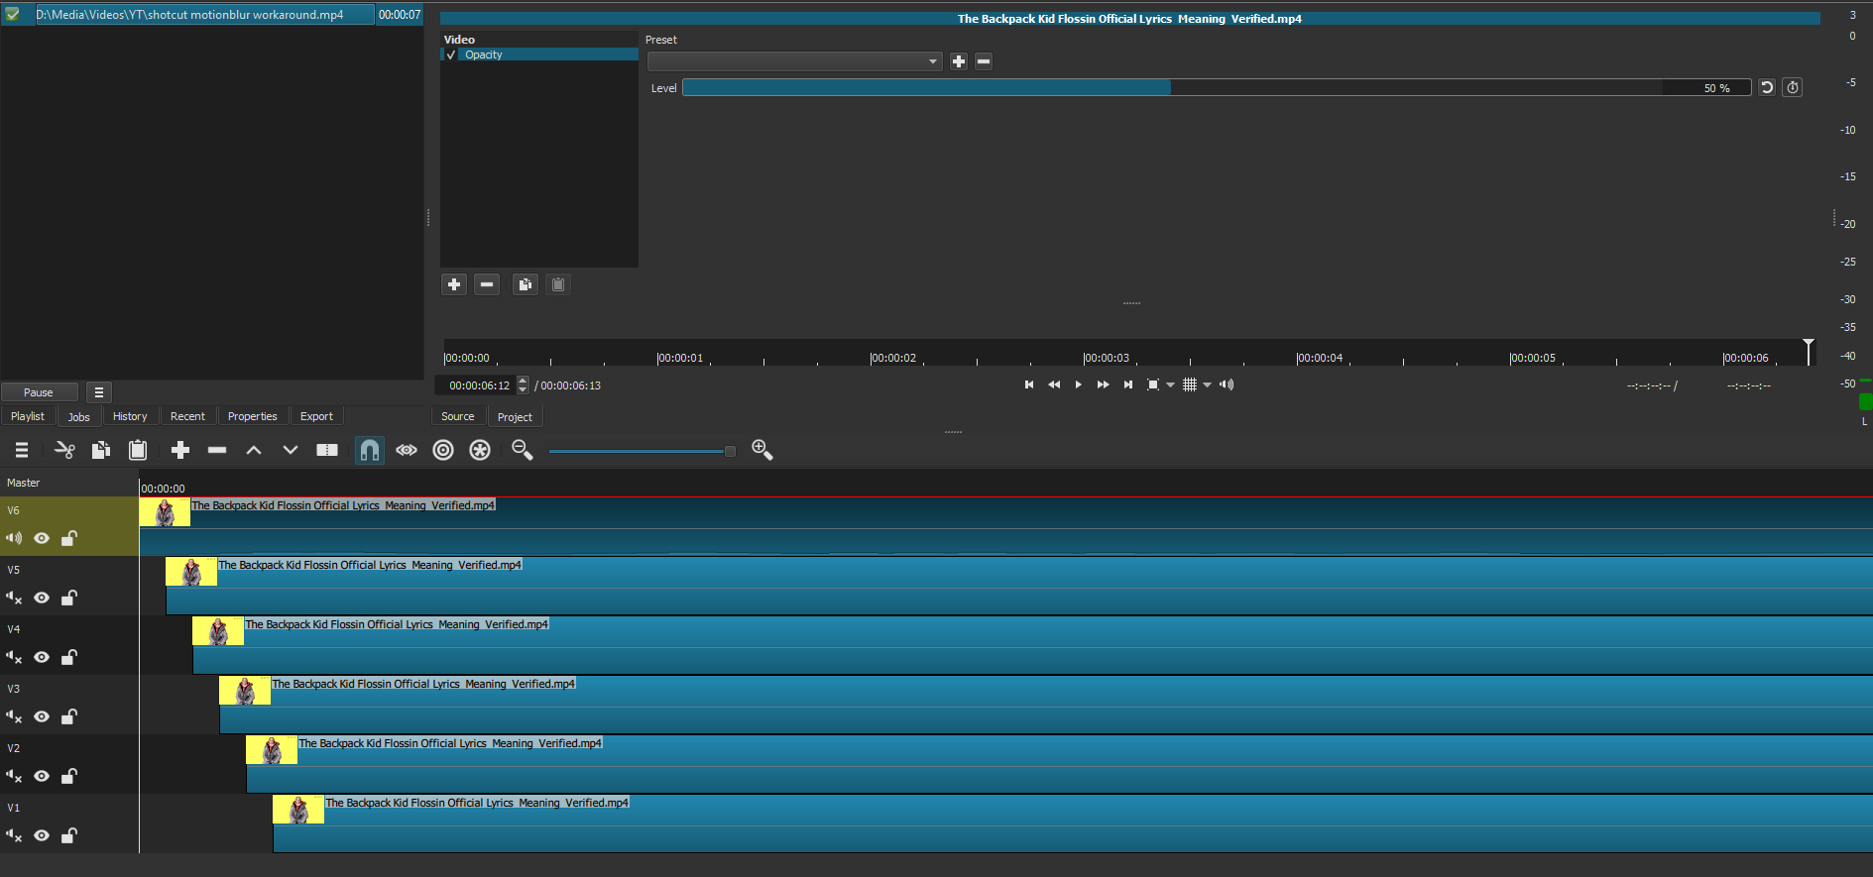Switch to the Properties tab

tap(252, 417)
